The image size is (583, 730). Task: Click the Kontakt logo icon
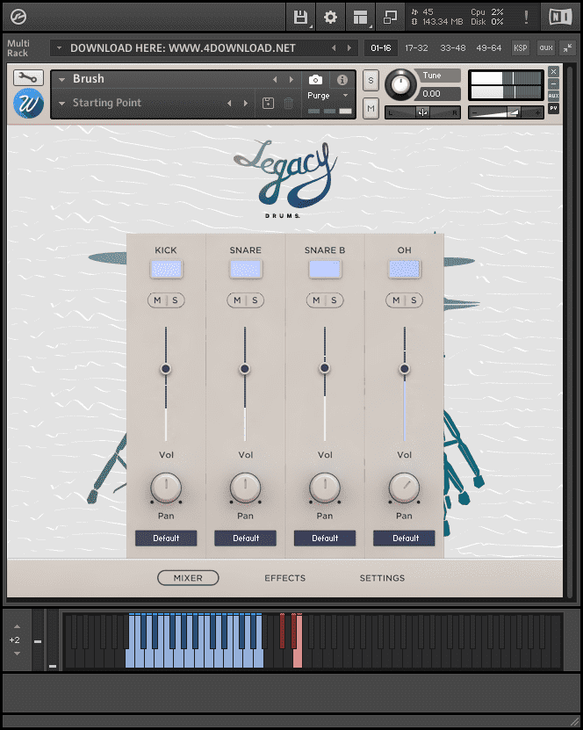[18, 18]
